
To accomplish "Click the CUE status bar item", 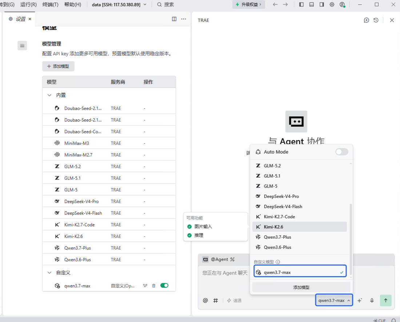I will coord(379,320).
